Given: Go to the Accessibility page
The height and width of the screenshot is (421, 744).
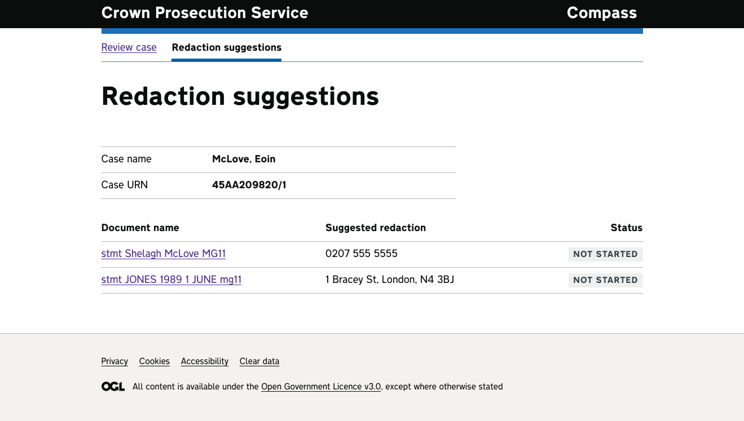Looking at the screenshot, I should (x=204, y=361).
